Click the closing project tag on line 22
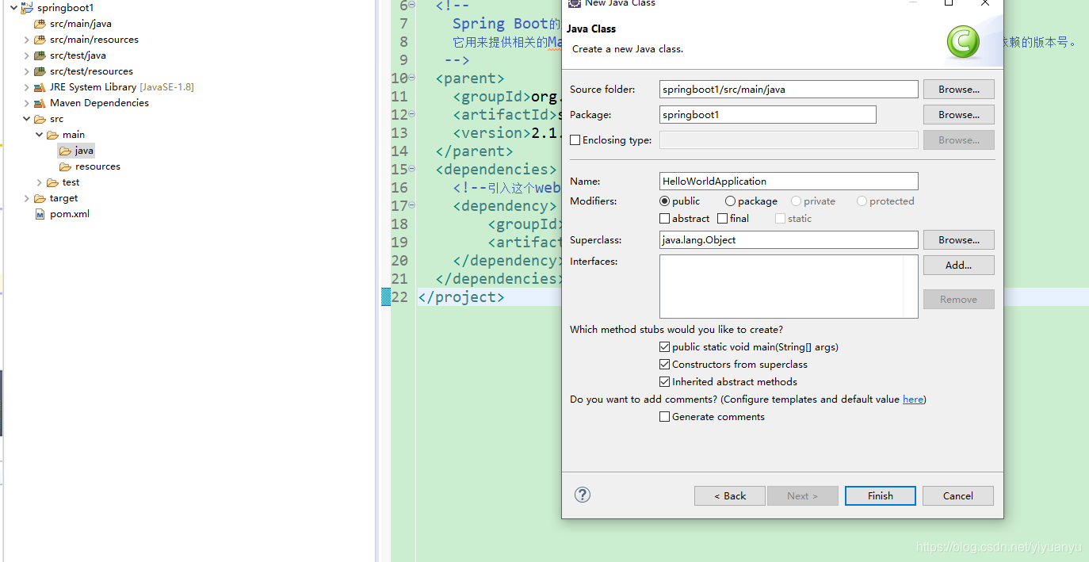 click(x=461, y=297)
